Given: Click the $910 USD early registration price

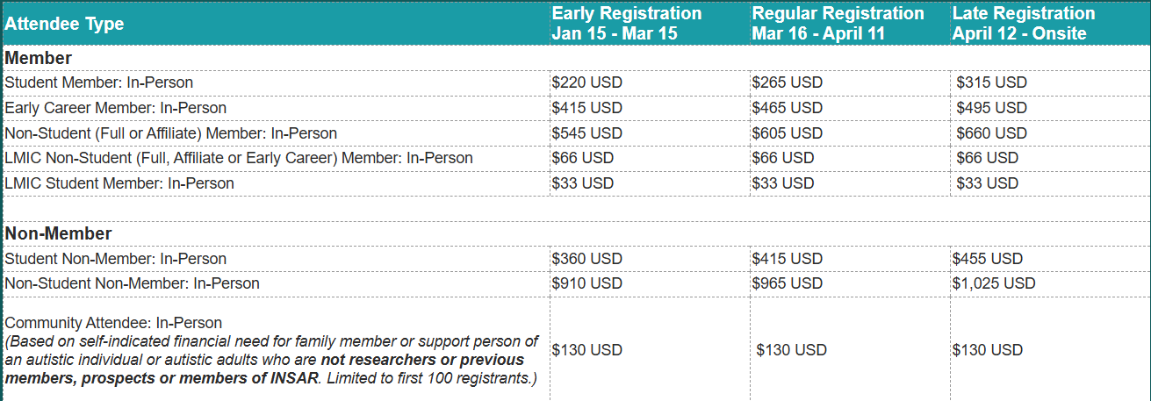Looking at the screenshot, I should tap(586, 283).
